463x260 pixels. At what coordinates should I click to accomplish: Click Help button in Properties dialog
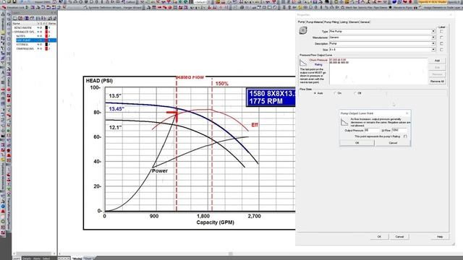click(x=440, y=236)
